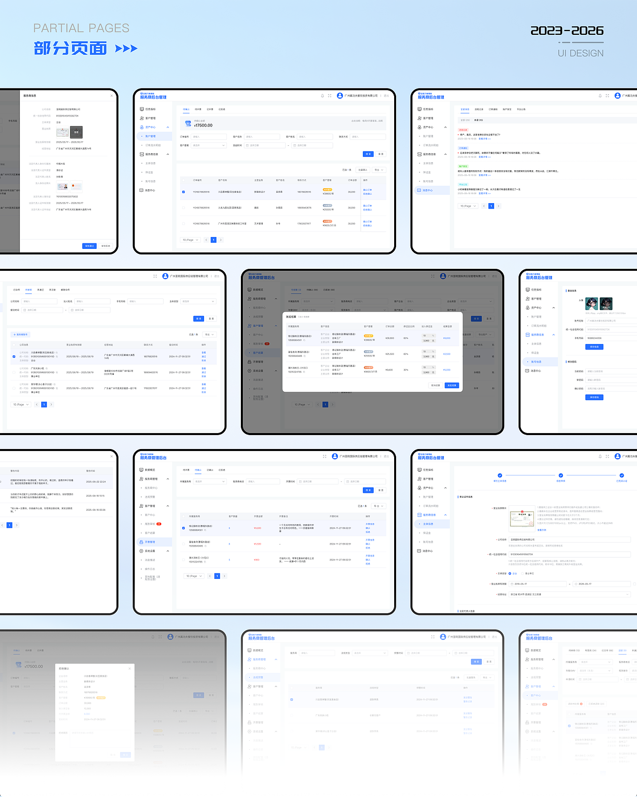Select the 企业 radio option on the 主体信息 page

tap(510, 573)
